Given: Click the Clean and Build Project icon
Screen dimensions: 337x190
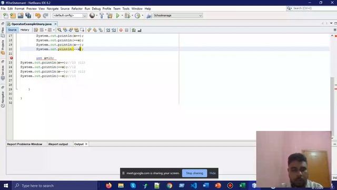Looking at the screenshot, I should [x=110, y=15].
